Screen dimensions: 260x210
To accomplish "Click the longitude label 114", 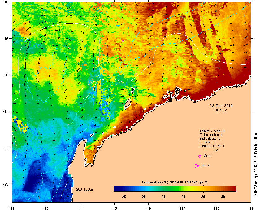I will pos(80,208).
